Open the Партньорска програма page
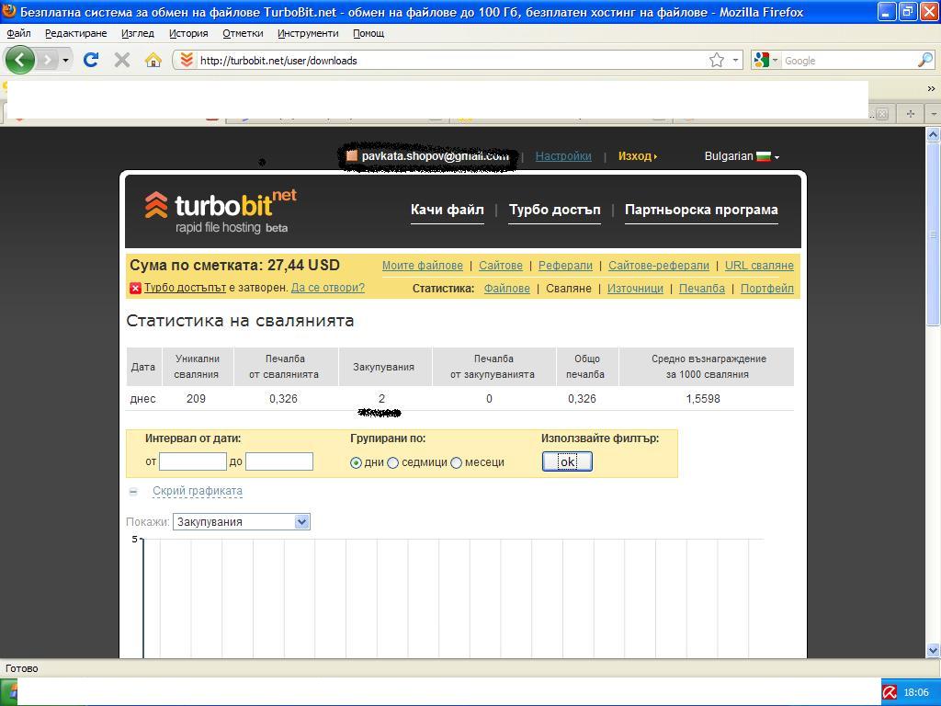The image size is (941, 706). click(x=701, y=210)
